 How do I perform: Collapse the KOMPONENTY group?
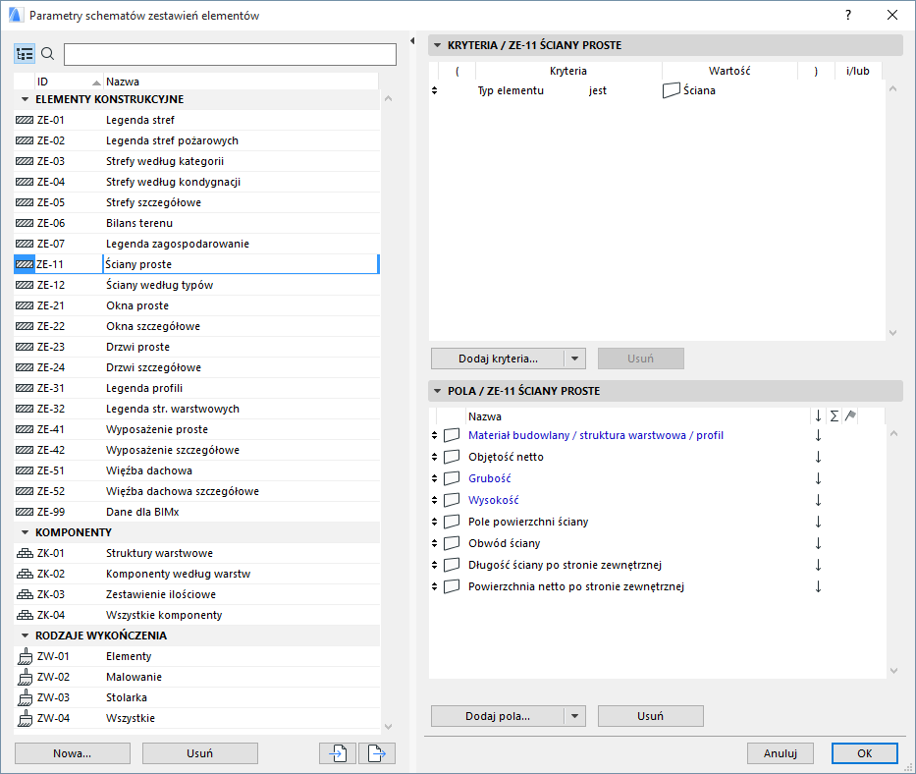pyautogui.click(x=26, y=532)
